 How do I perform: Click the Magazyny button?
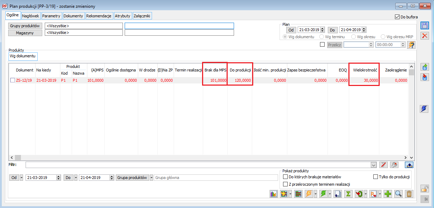25,33
